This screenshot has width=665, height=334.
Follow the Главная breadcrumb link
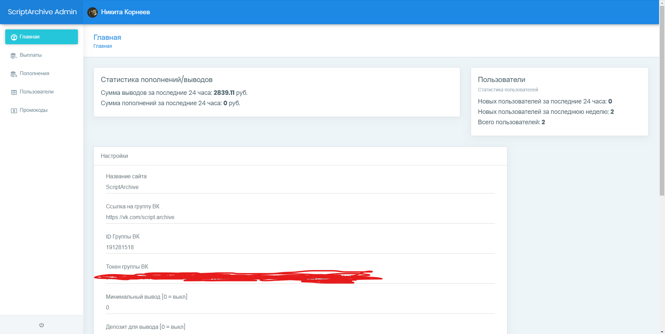click(x=103, y=46)
